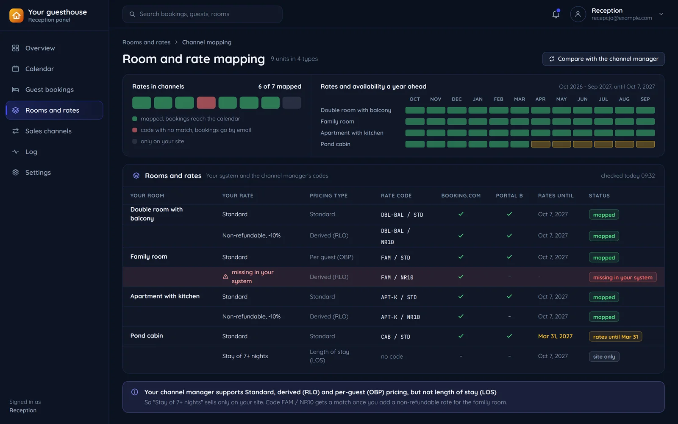Viewport: 678px width, 424px height.
Task: Click the red unmatched rate swatch
Action: click(x=206, y=103)
